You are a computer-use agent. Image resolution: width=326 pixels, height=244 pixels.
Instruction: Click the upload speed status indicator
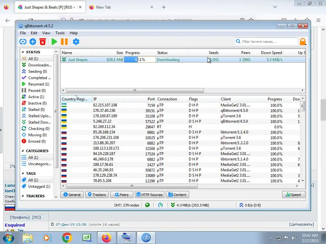[250, 205]
